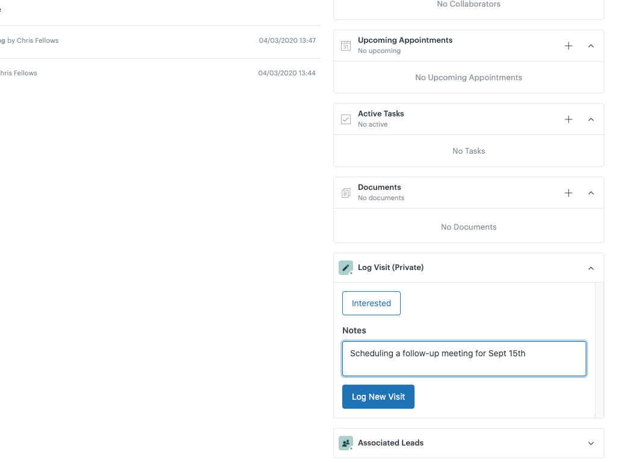Screen dimensions: 617x463
Task: Collapse the Documents panel
Action: click(591, 192)
